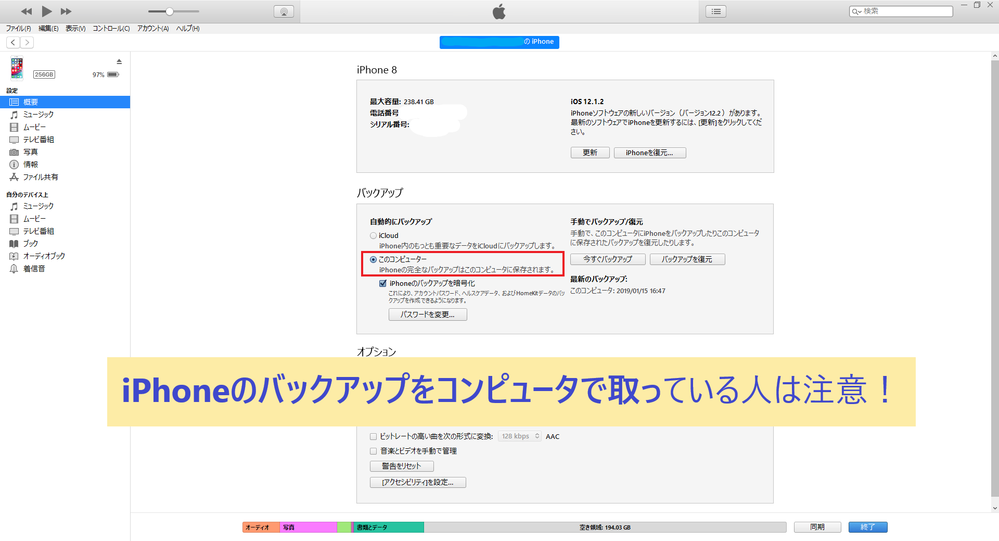Screen dimensions: 999x541
Task: Open the ヘルプ(H) menu
Action: tap(188, 29)
